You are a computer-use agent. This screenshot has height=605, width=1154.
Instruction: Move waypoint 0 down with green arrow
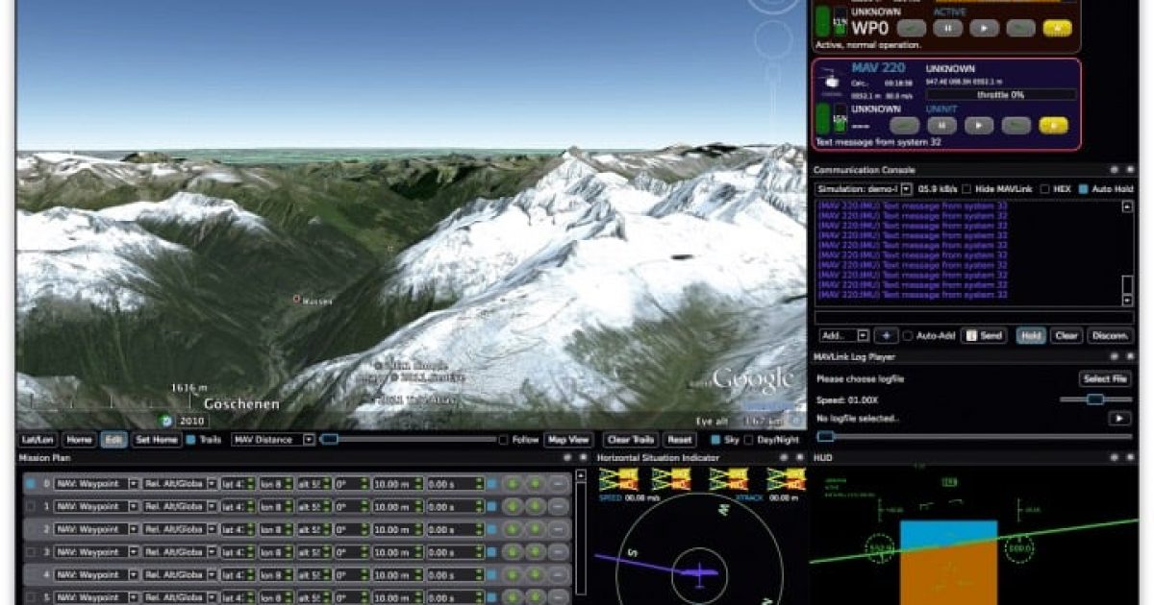536,484
